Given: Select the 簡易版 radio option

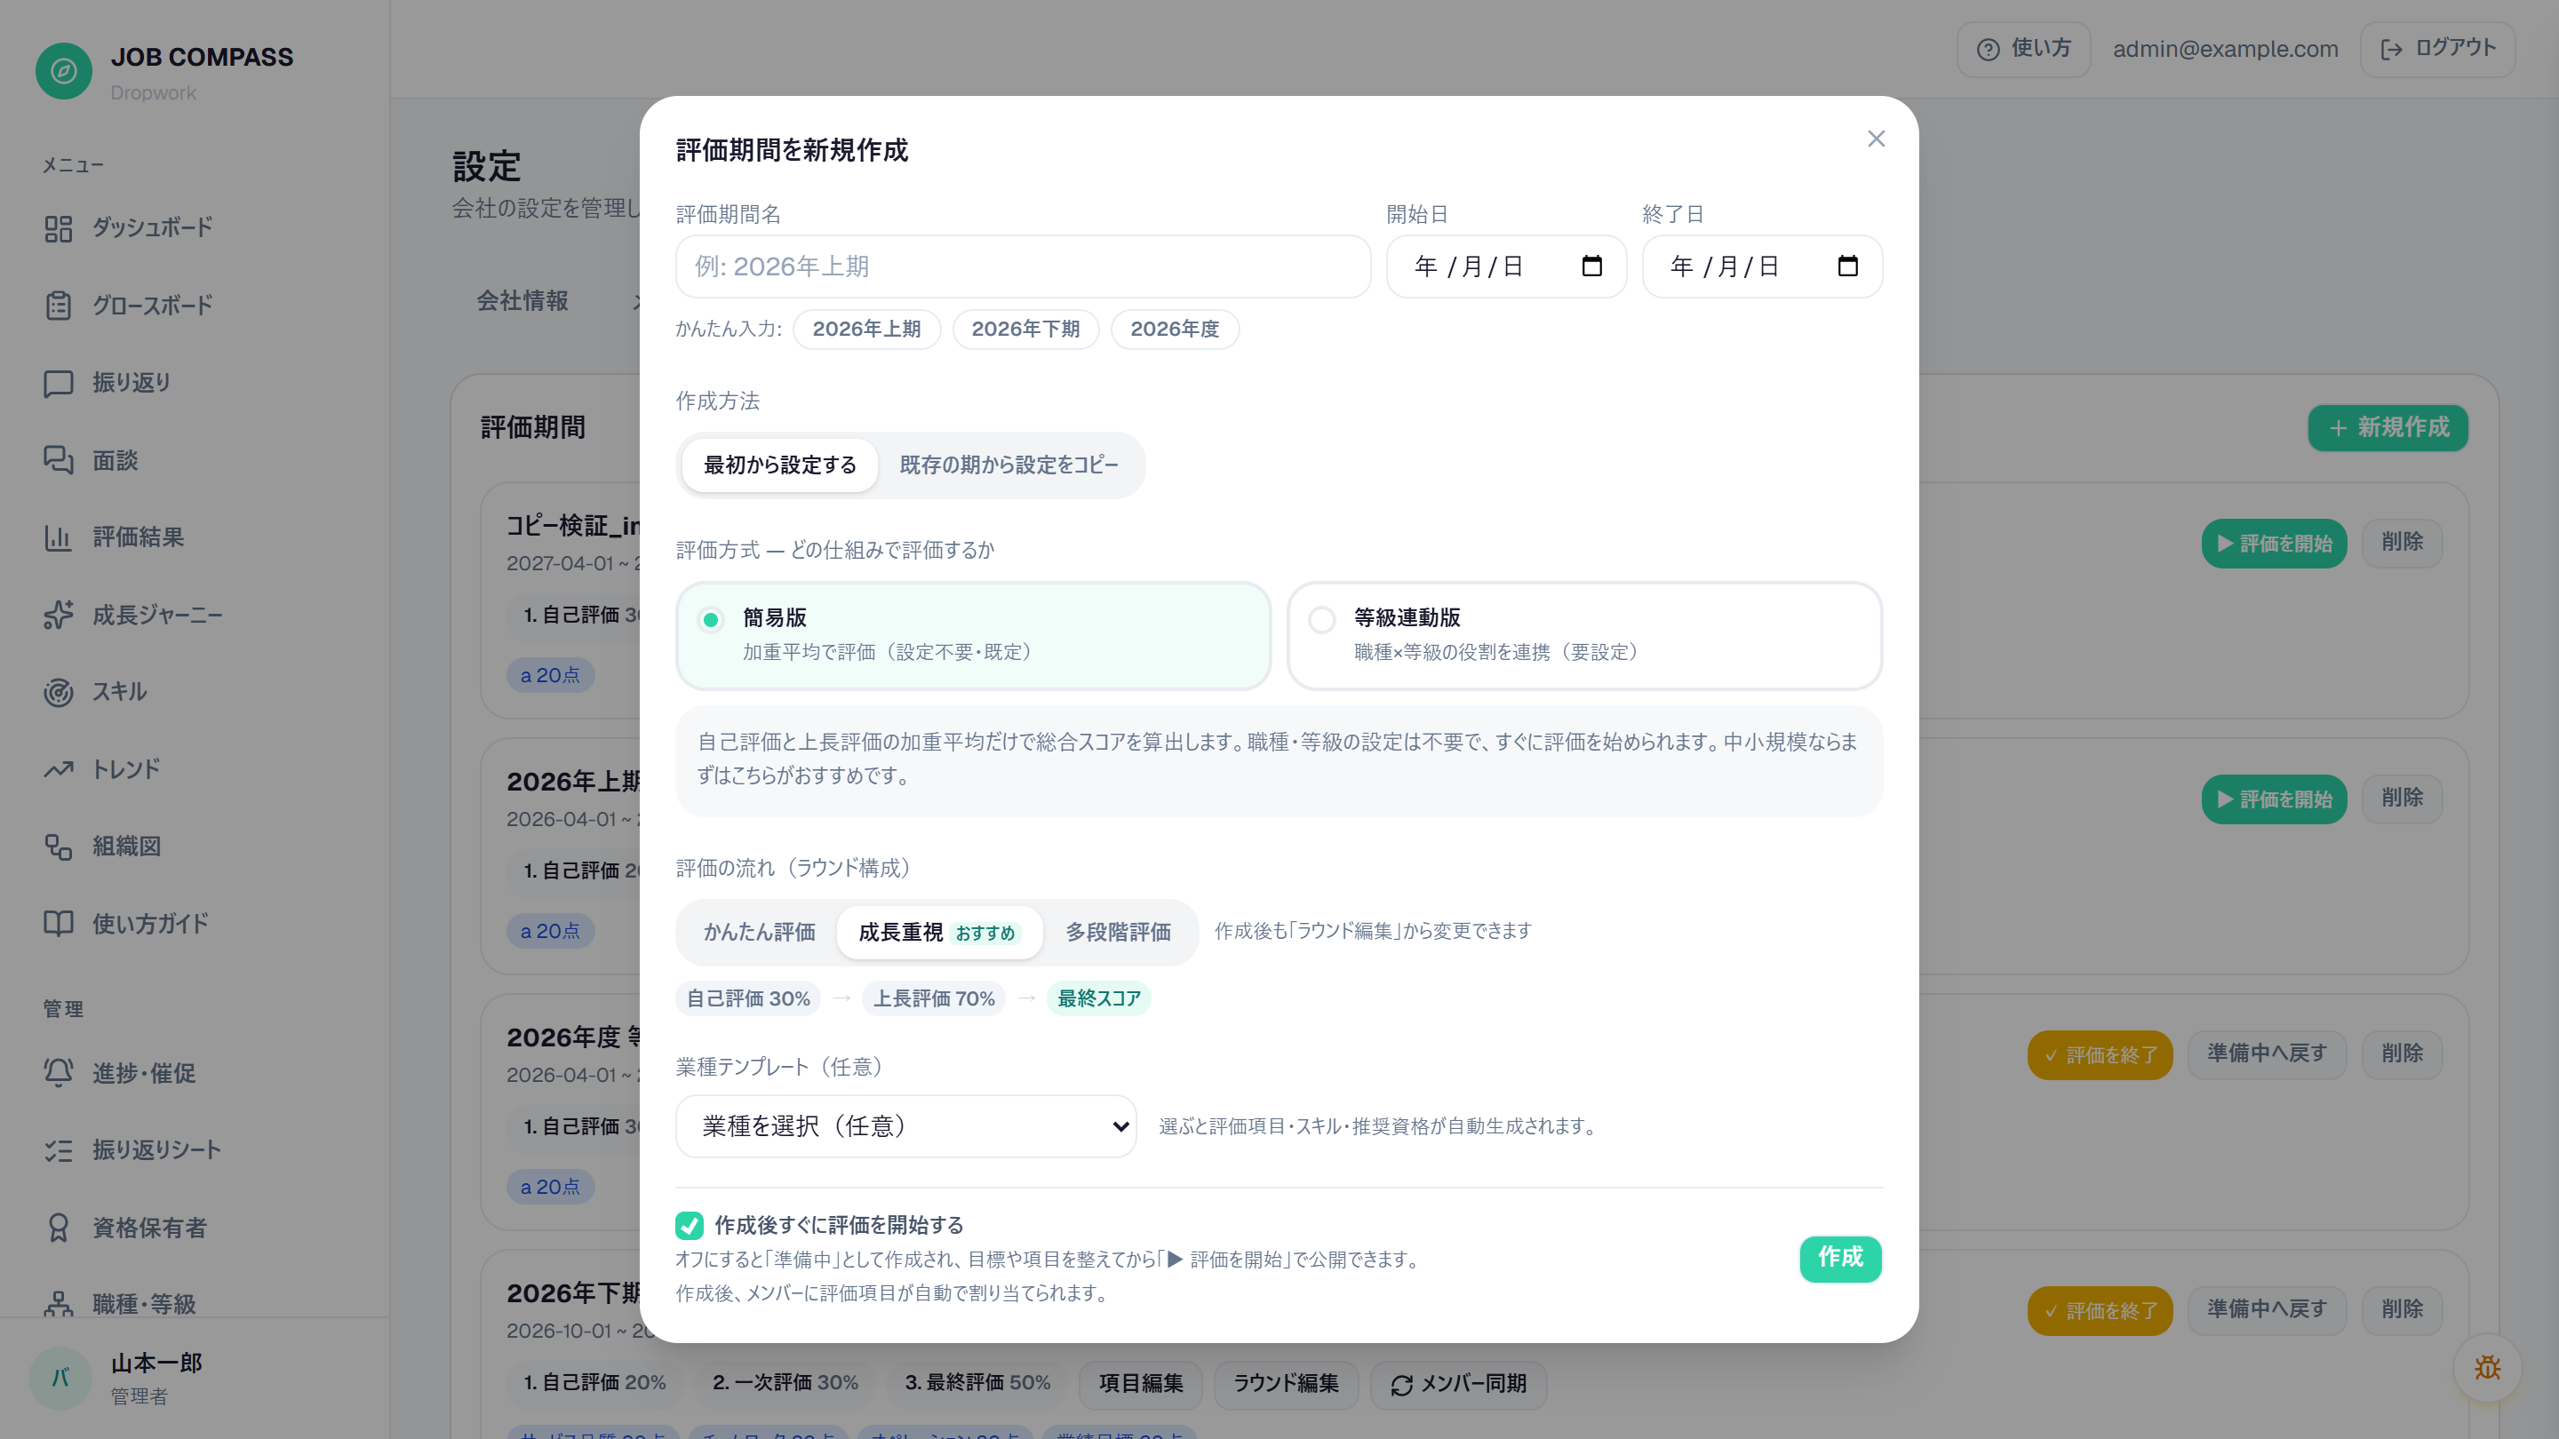Looking at the screenshot, I should pos(710,620).
